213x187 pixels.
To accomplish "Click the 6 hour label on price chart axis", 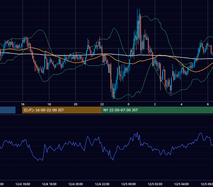I will coord(208,104).
